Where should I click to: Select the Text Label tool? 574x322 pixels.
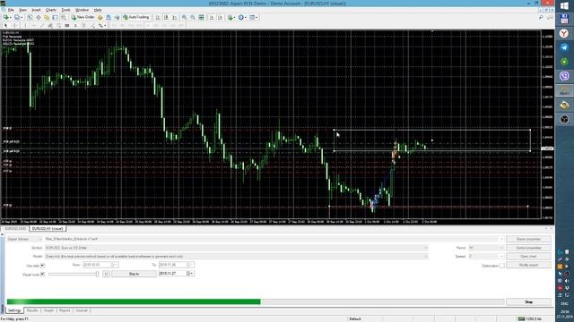pyautogui.click(x=83, y=25)
